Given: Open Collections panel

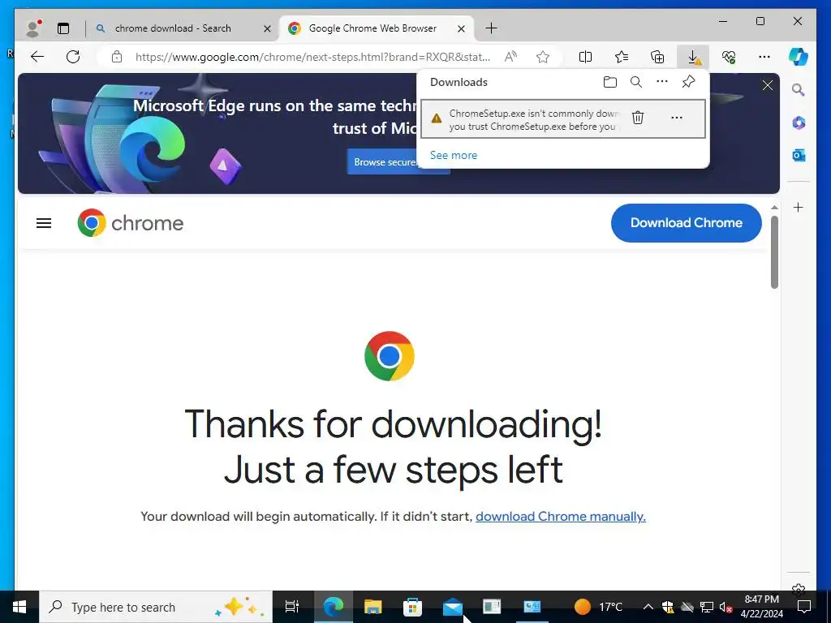Looking at the screenshot, I should (x=657, y=57).
